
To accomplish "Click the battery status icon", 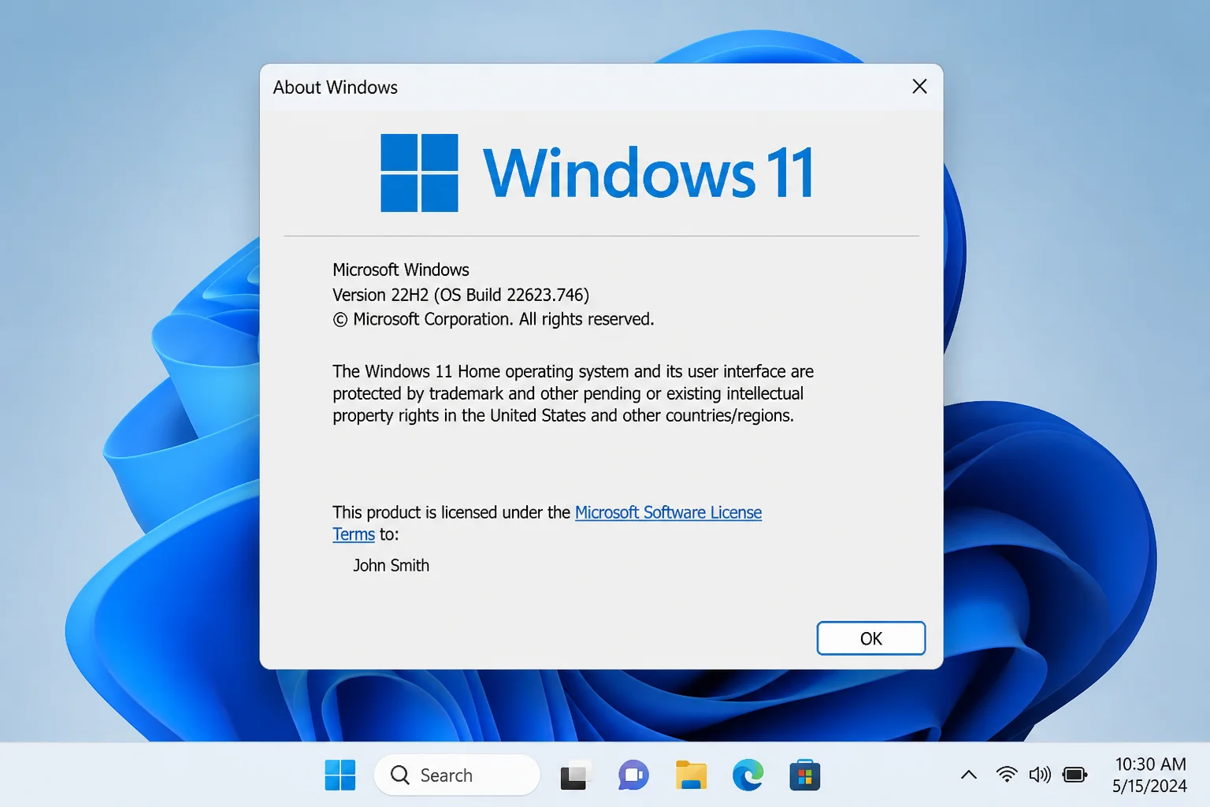I will point(1075,775).
